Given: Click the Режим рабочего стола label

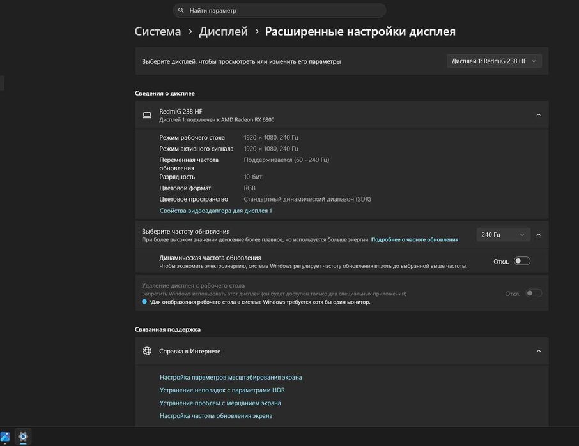Looking at the screenshot, I should click(x=192, y=137).
